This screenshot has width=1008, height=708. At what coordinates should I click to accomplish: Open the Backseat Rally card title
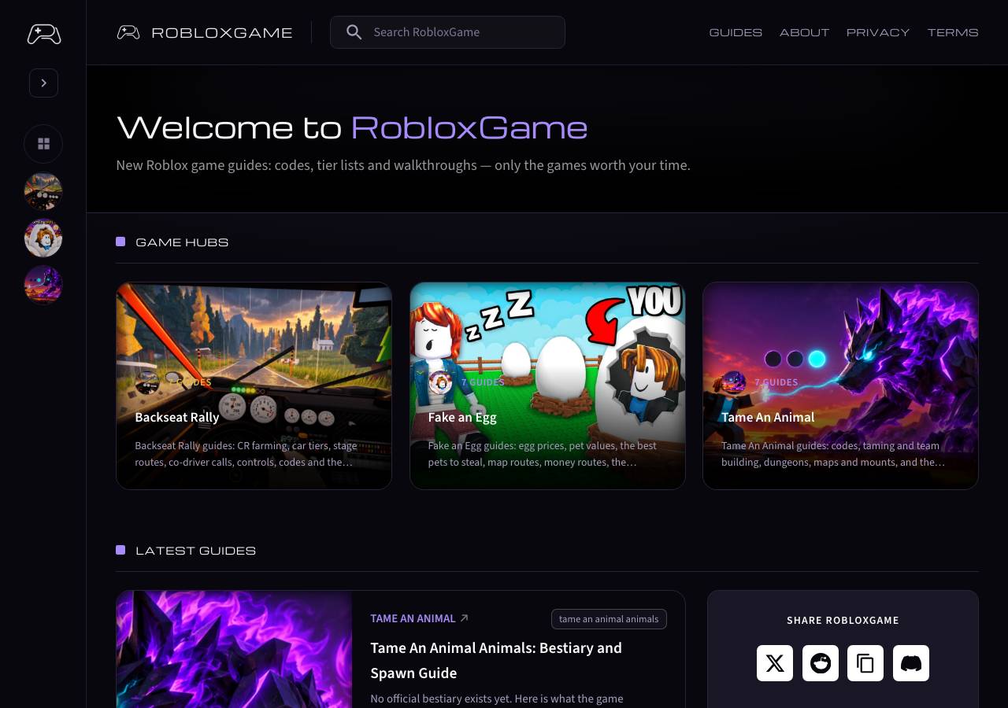pyautogui.click(x=177, y=417)
